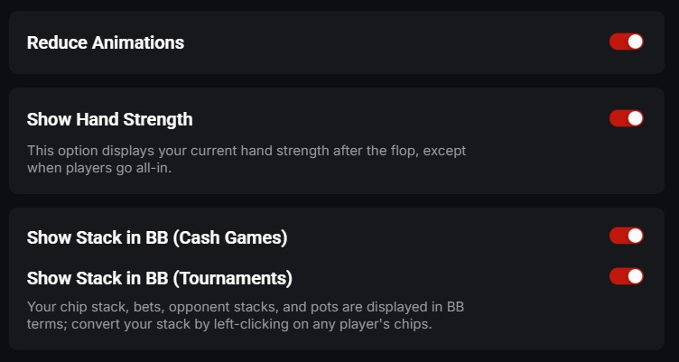Image resolution: width=679 pixels, height=362 pixels.
Task: Select the Show Stack in BB (Cash Games) label
Action: [157, 237]
